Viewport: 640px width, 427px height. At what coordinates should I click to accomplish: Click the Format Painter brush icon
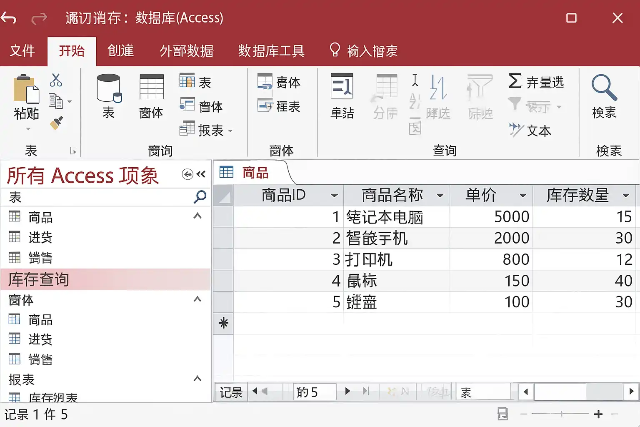[x=57, y=123]
